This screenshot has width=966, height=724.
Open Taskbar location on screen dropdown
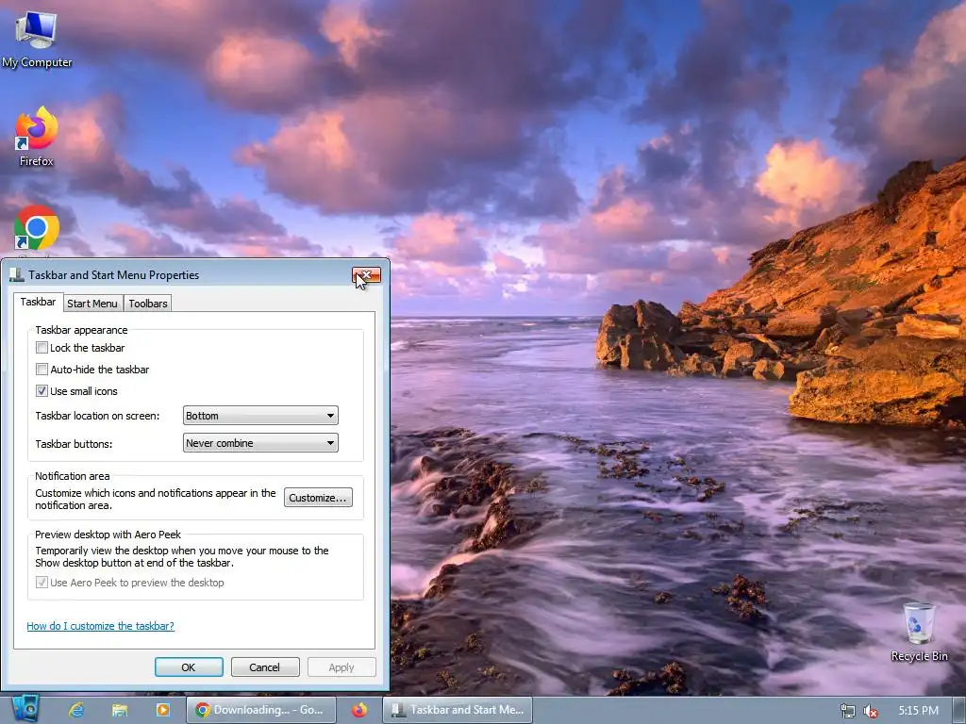point(260,416)
